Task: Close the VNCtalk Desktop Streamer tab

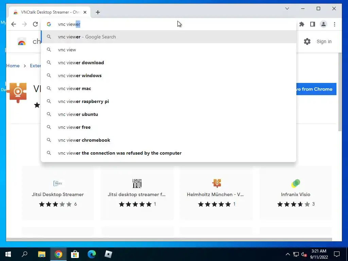Action: 85,12
